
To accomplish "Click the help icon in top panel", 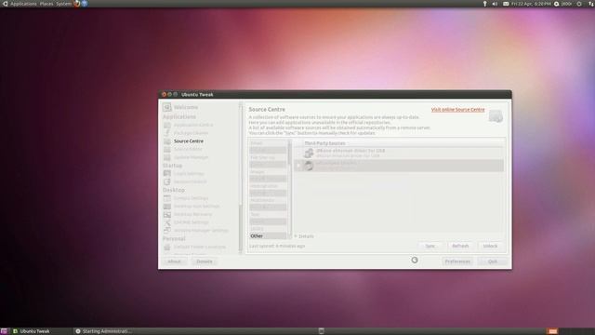I will click(x=85, y=4).
